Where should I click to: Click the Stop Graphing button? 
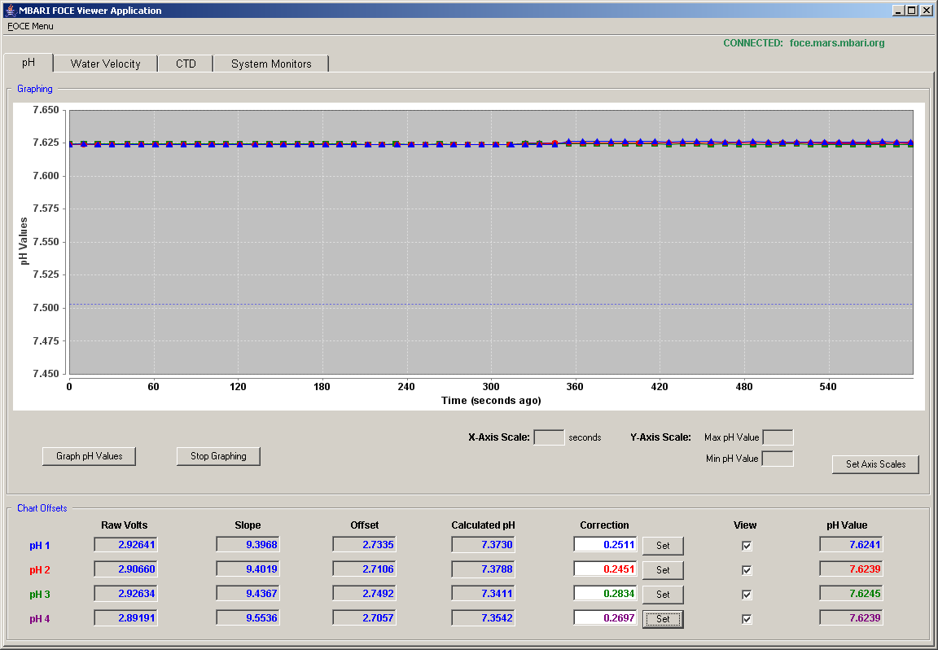click(x=218, y=456)
